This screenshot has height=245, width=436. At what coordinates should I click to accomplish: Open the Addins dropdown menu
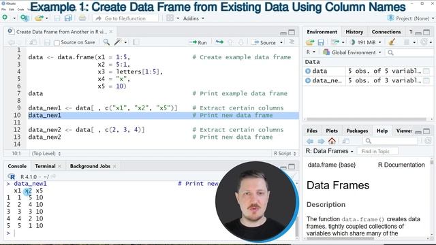point(193,18)
